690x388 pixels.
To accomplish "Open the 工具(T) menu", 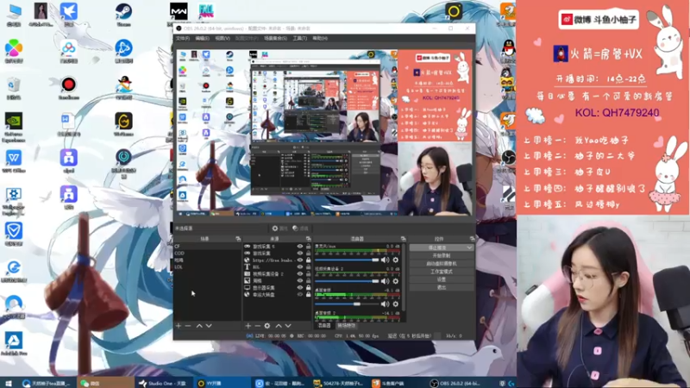I will pos(299,38).
